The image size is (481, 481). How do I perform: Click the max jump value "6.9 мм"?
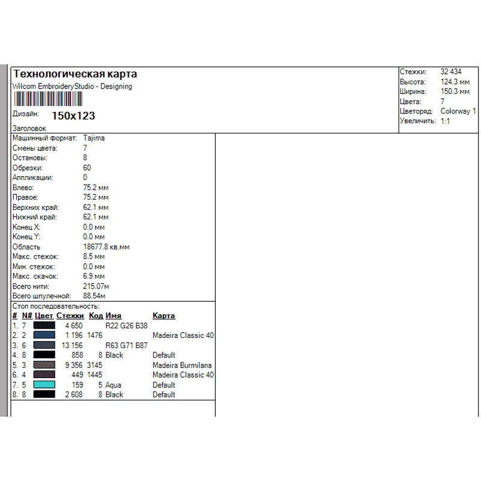94,276
